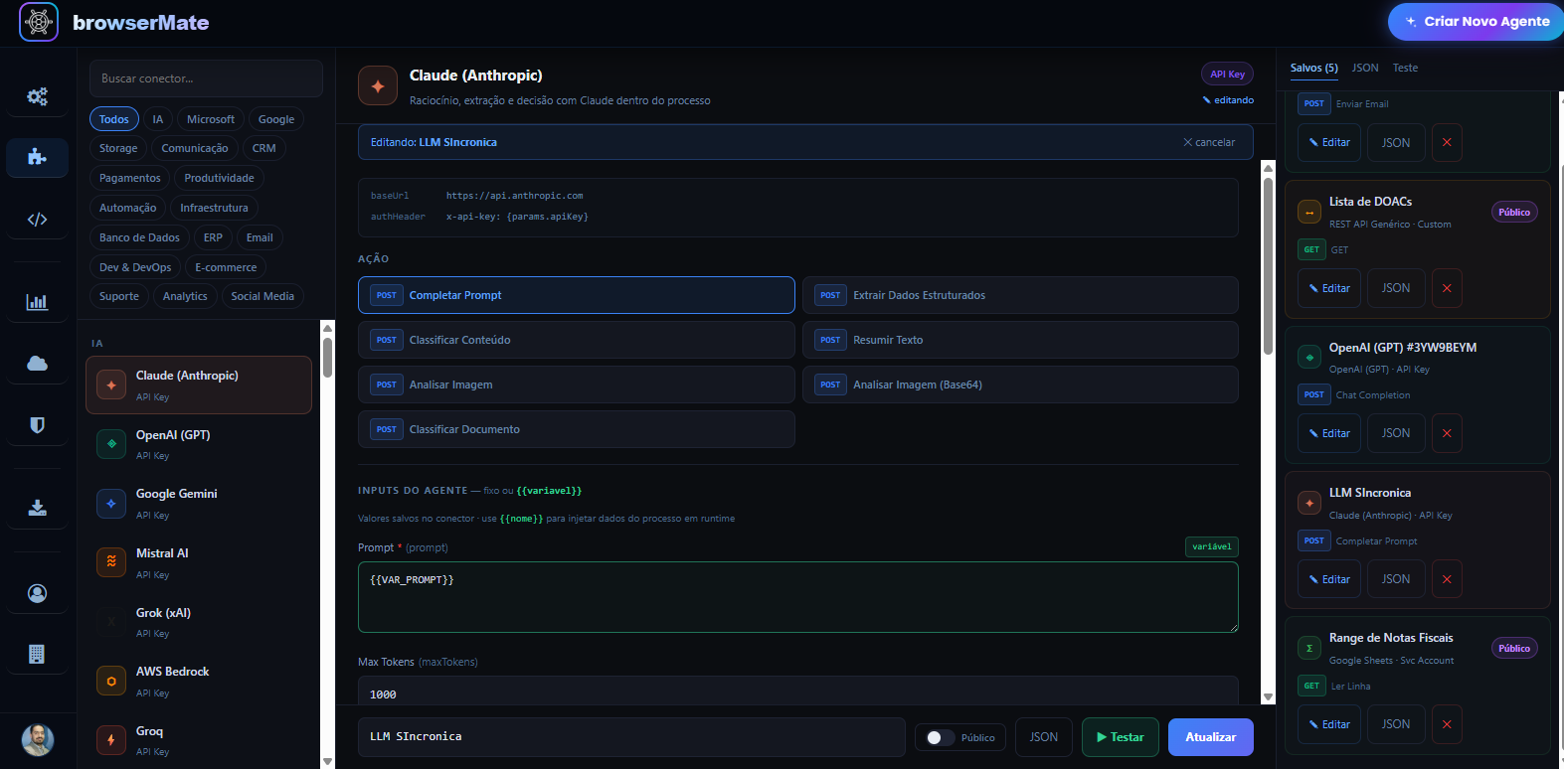The image size is (1564, 769).
Task: Switch to the Teste tab
Action: pos(1405,68)
